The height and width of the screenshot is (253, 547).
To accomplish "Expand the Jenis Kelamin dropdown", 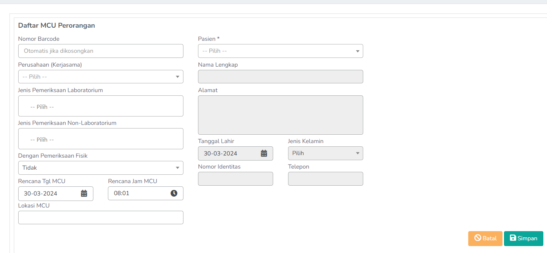I will [325, 153].
